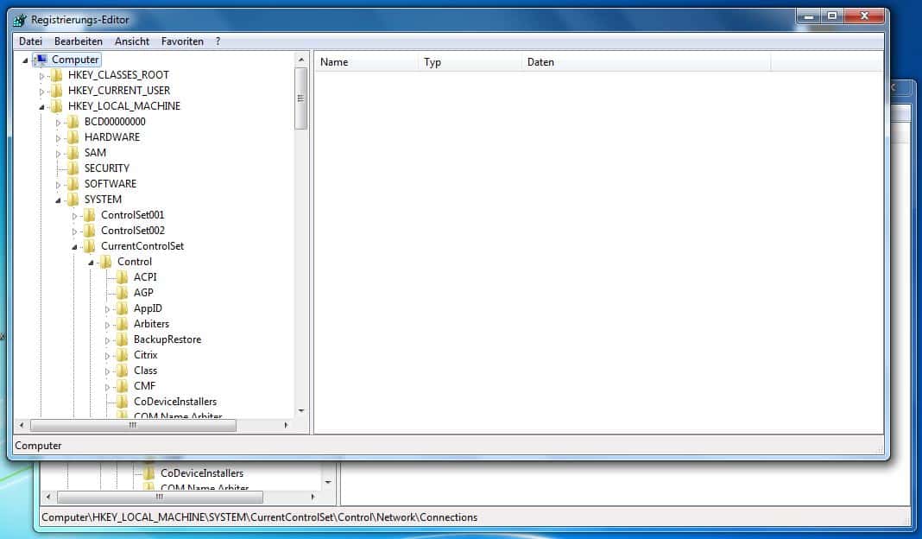
Task: Click the HKEY_CURRENT_USER folder icon
Action: pos(56,91)
